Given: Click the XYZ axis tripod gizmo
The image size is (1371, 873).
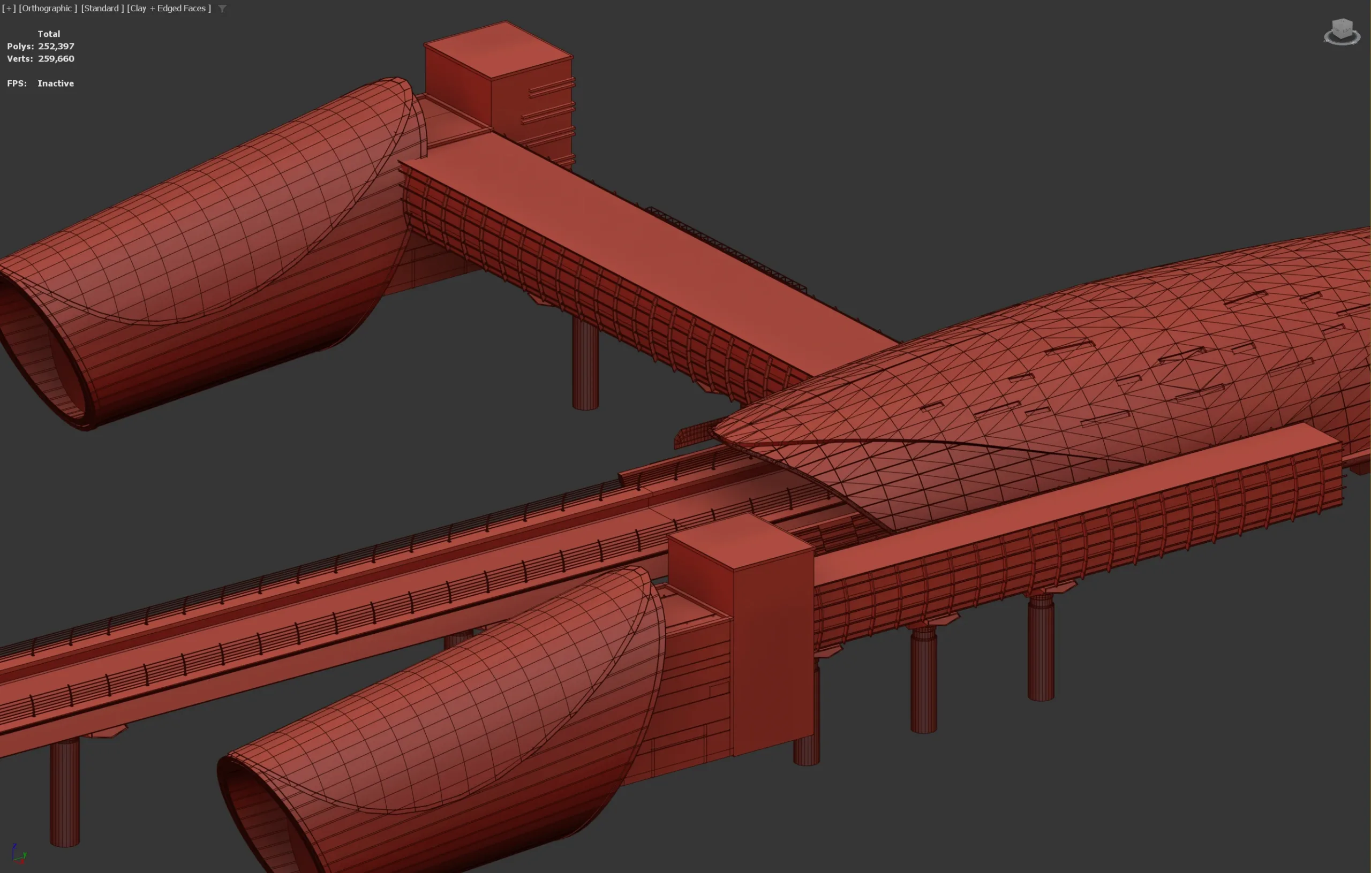Looking at the screenshot, I should 18,854.
